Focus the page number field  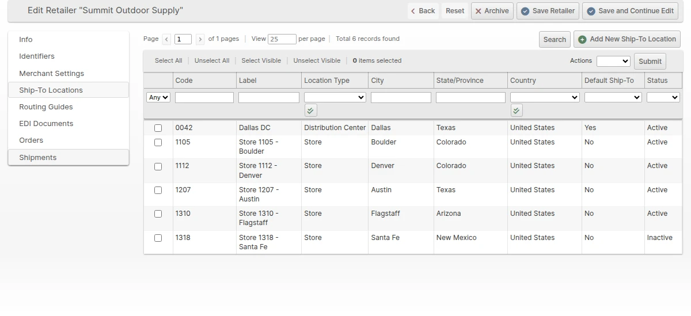pos(183,39)
